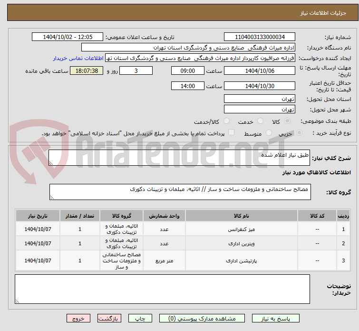359x331 pixels.
Task: Click the نام کالا column header
Action: (242, 216)
